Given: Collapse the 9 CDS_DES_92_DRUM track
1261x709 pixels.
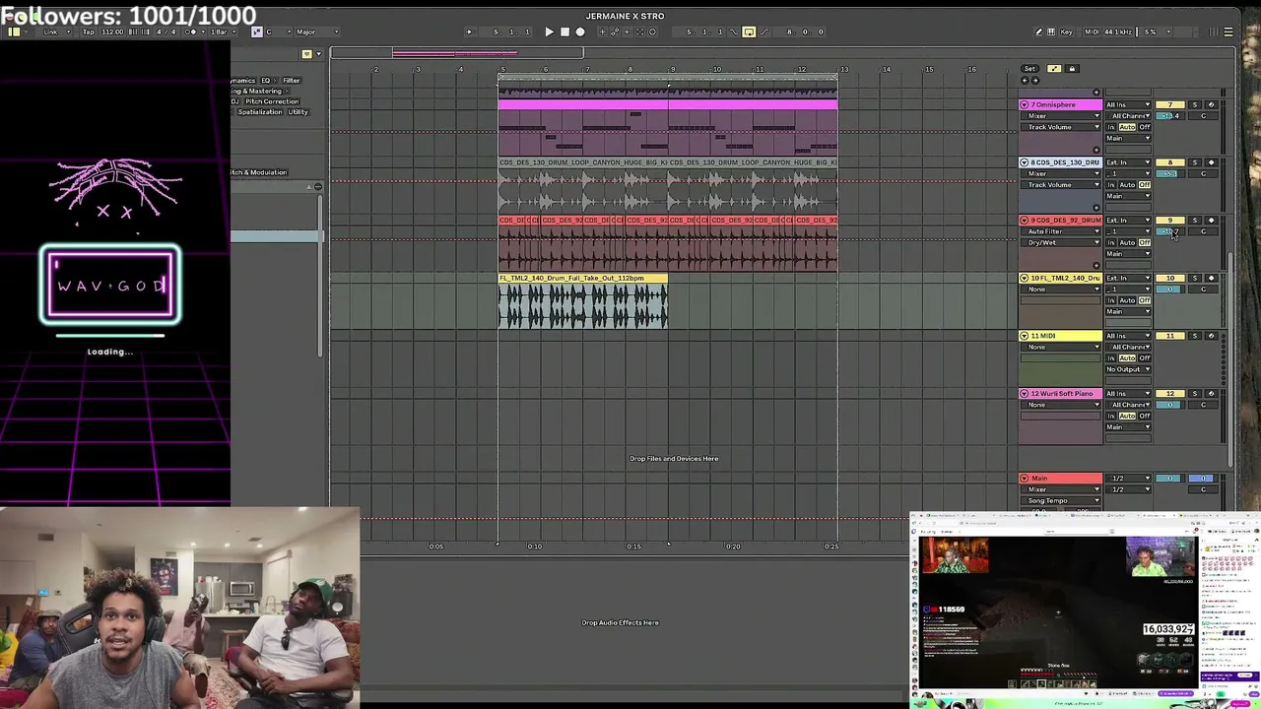Looking at the screenshot, I should click(1025, 220).
